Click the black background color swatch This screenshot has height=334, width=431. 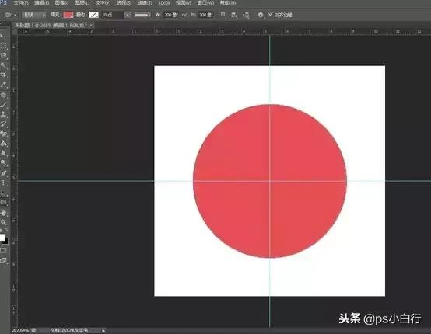5,242
